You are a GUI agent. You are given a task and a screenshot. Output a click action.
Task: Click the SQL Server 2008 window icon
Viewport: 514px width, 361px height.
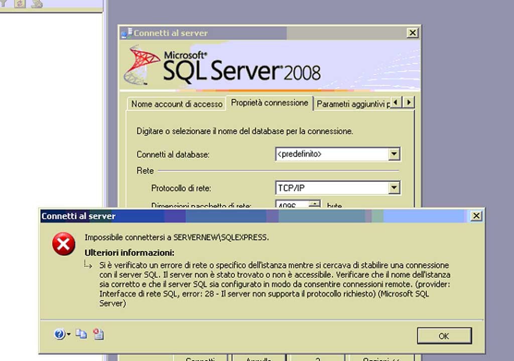(126, 33)
